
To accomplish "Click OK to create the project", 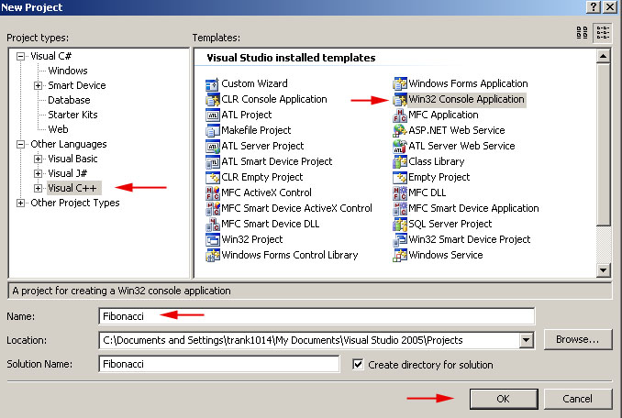I will click(x=504, y=399).
